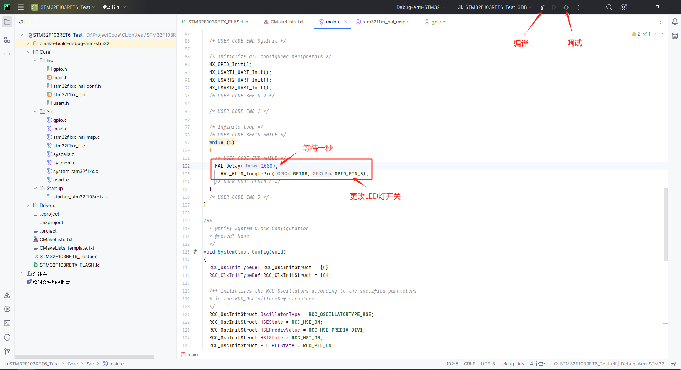Click the 4 个空格 indent setting

click(539, 364)
